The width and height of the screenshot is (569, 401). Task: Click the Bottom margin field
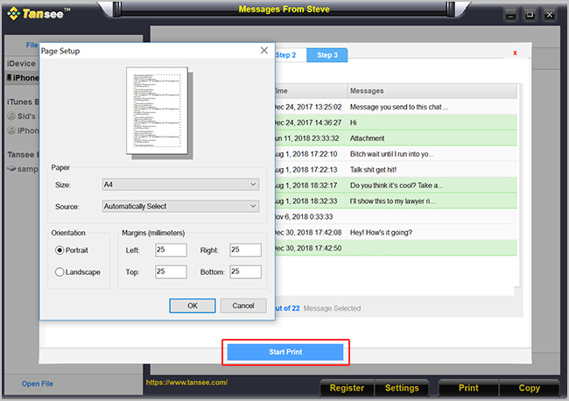pos(244,272)
